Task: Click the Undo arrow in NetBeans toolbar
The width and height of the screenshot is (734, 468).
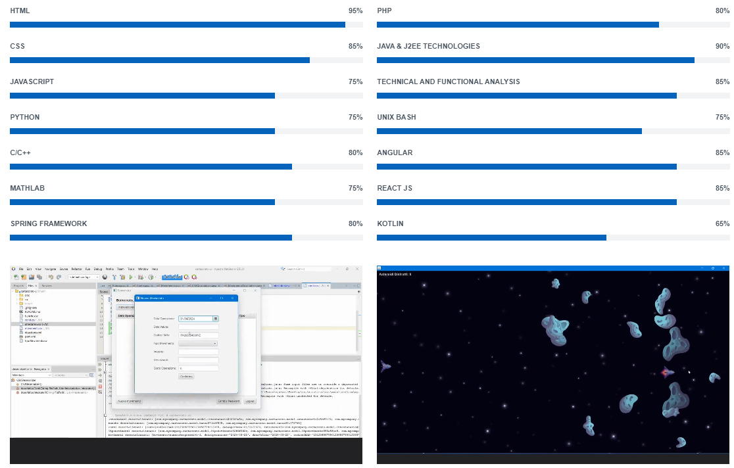Action: (51, 277)
